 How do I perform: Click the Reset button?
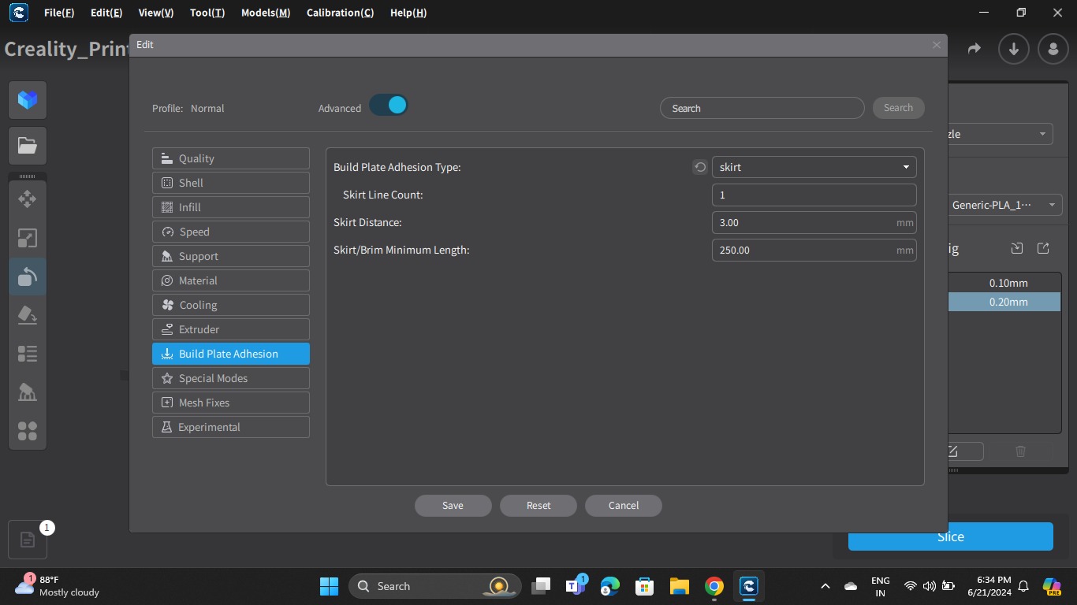click(x=538, y=506)
